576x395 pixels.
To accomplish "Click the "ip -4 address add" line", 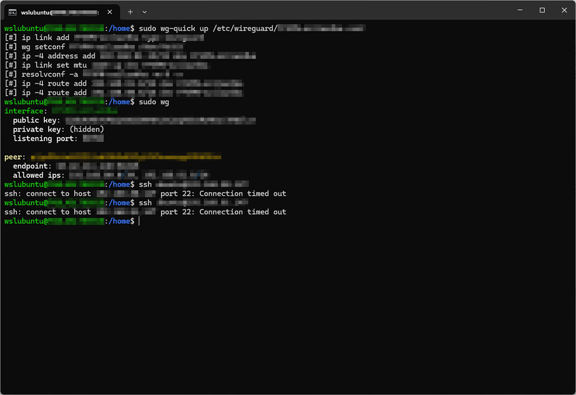I will (130, 56).
